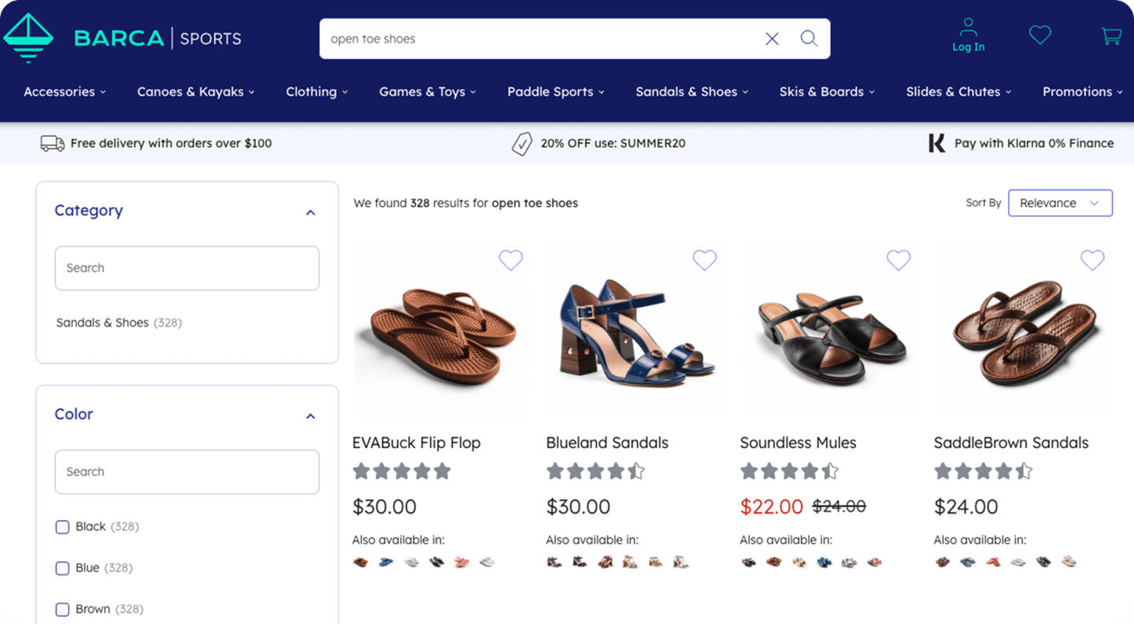Screen dimensions: 1134x624
Task: Click the Category search field
Action: (187, 268)
